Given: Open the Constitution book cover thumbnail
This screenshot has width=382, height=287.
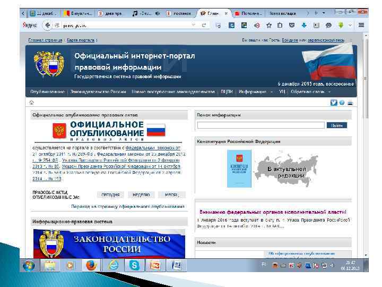Looking at the screenshot, I should pyautogui.click(x=239, y=168).
